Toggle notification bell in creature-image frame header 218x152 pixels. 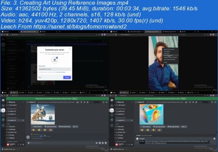[x=82, y=102]
